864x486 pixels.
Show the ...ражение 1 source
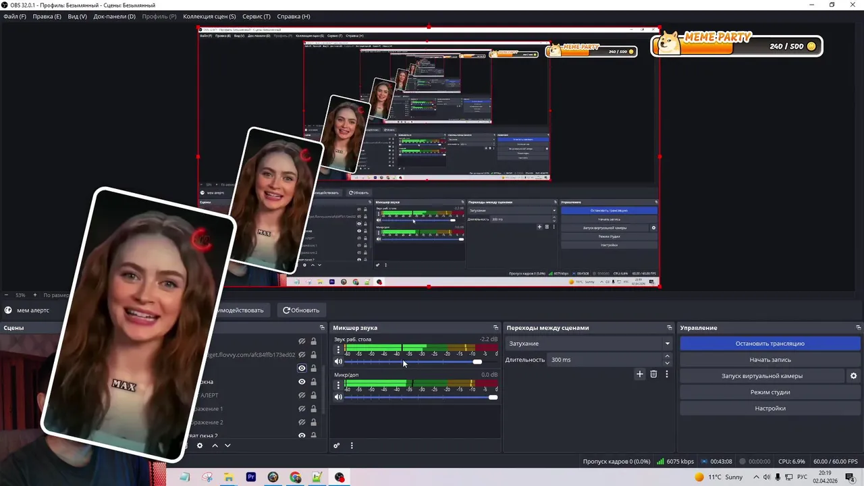[302, 409]
